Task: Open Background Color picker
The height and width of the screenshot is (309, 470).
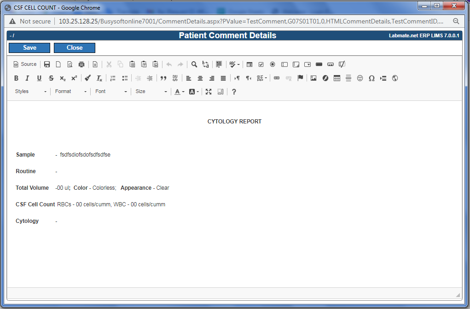Action: [194, 92]
